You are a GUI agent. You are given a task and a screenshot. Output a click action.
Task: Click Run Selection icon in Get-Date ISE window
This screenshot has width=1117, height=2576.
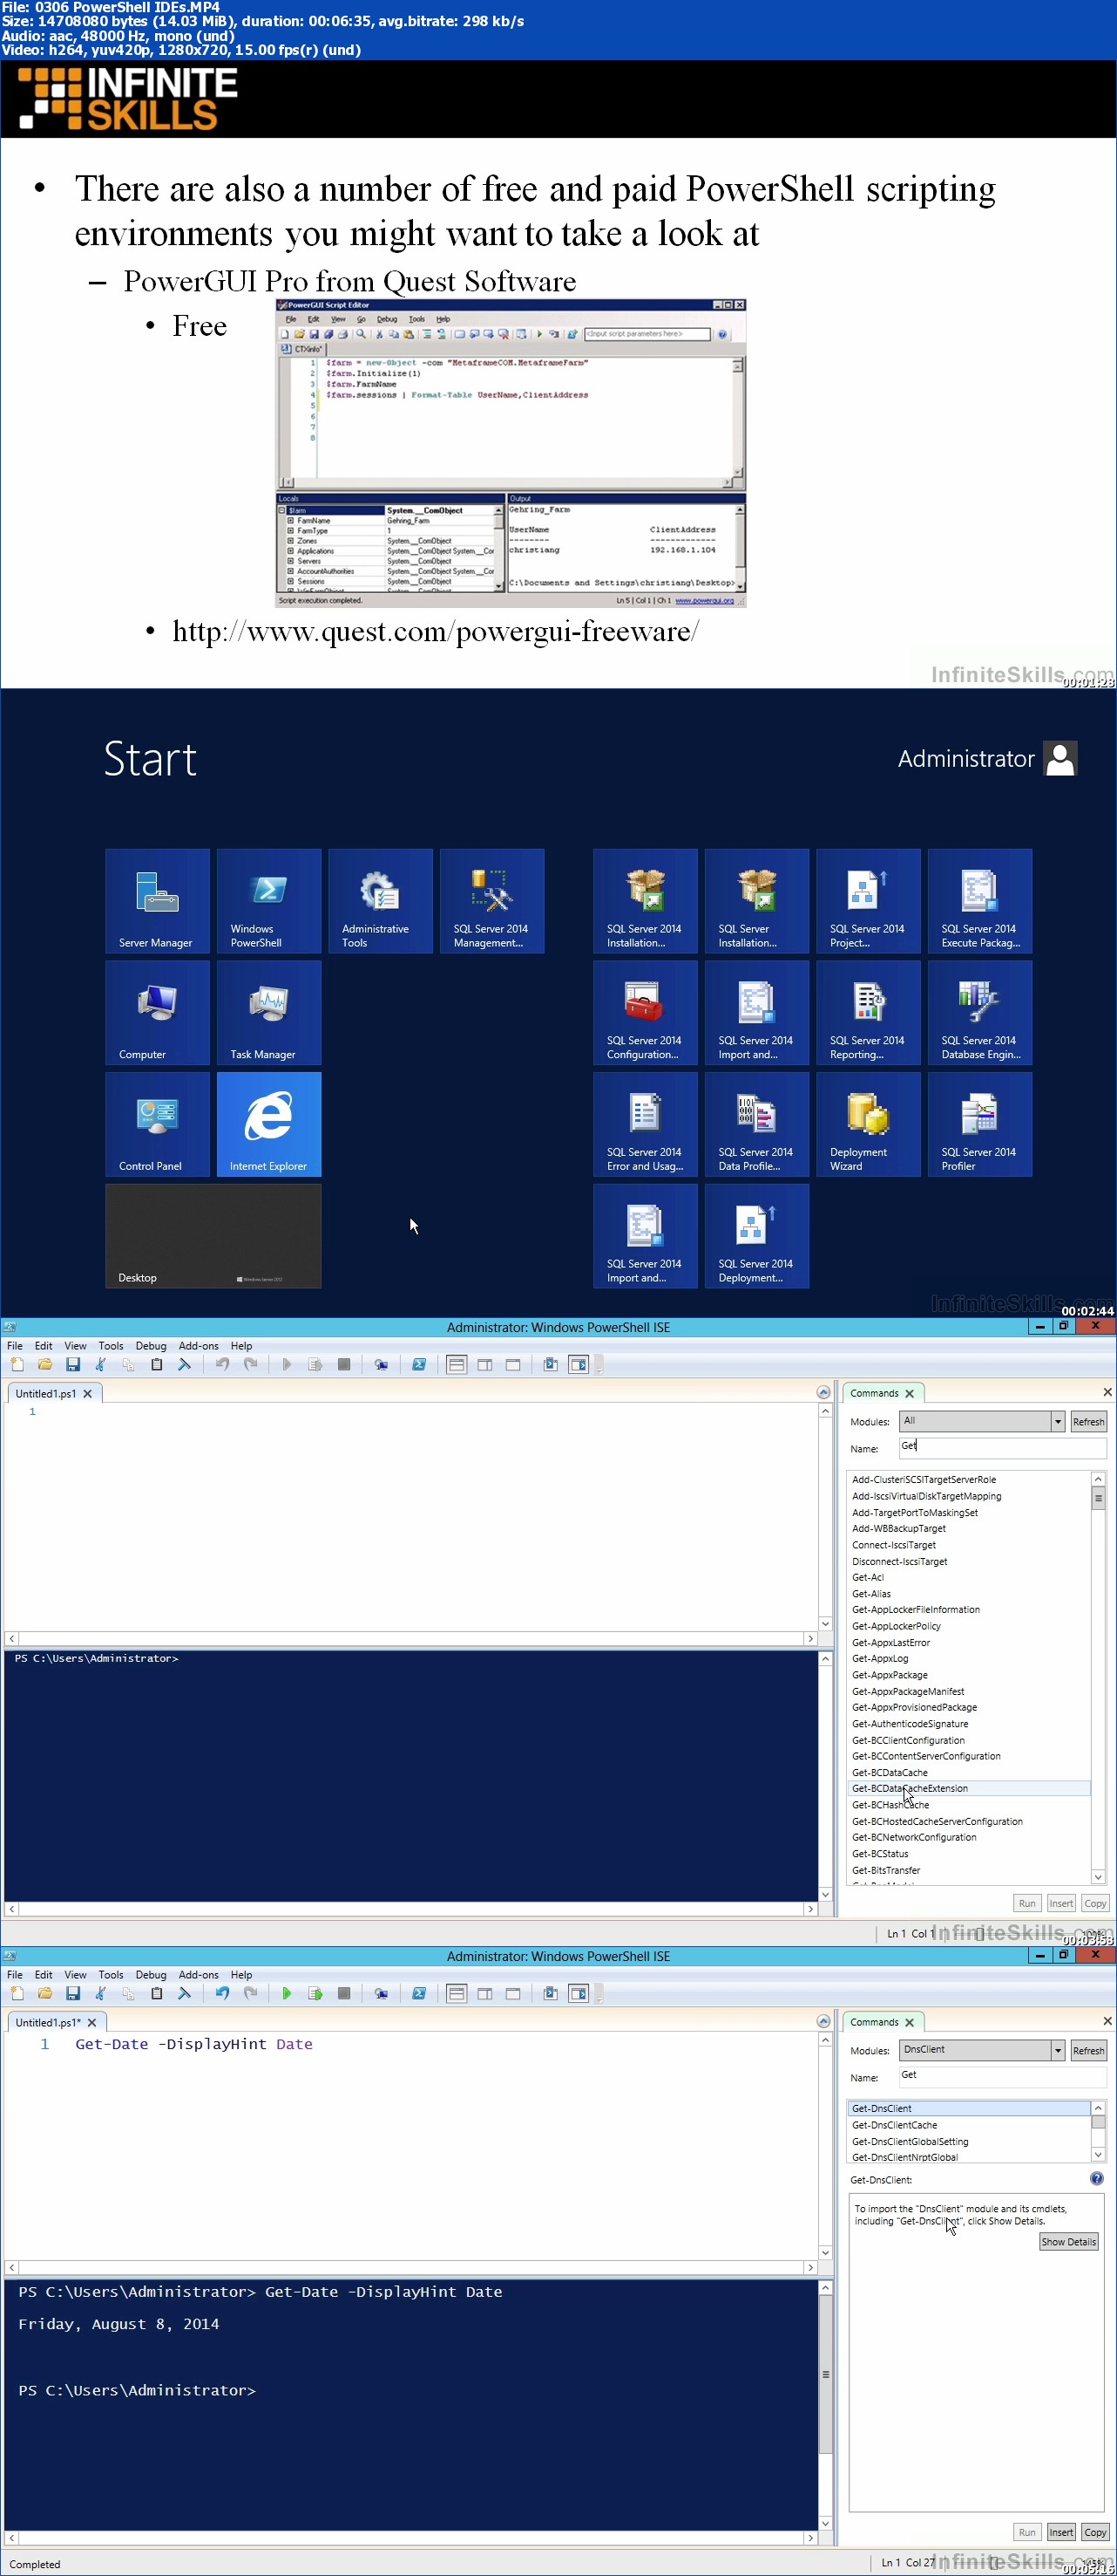(x=315, y=1993)
